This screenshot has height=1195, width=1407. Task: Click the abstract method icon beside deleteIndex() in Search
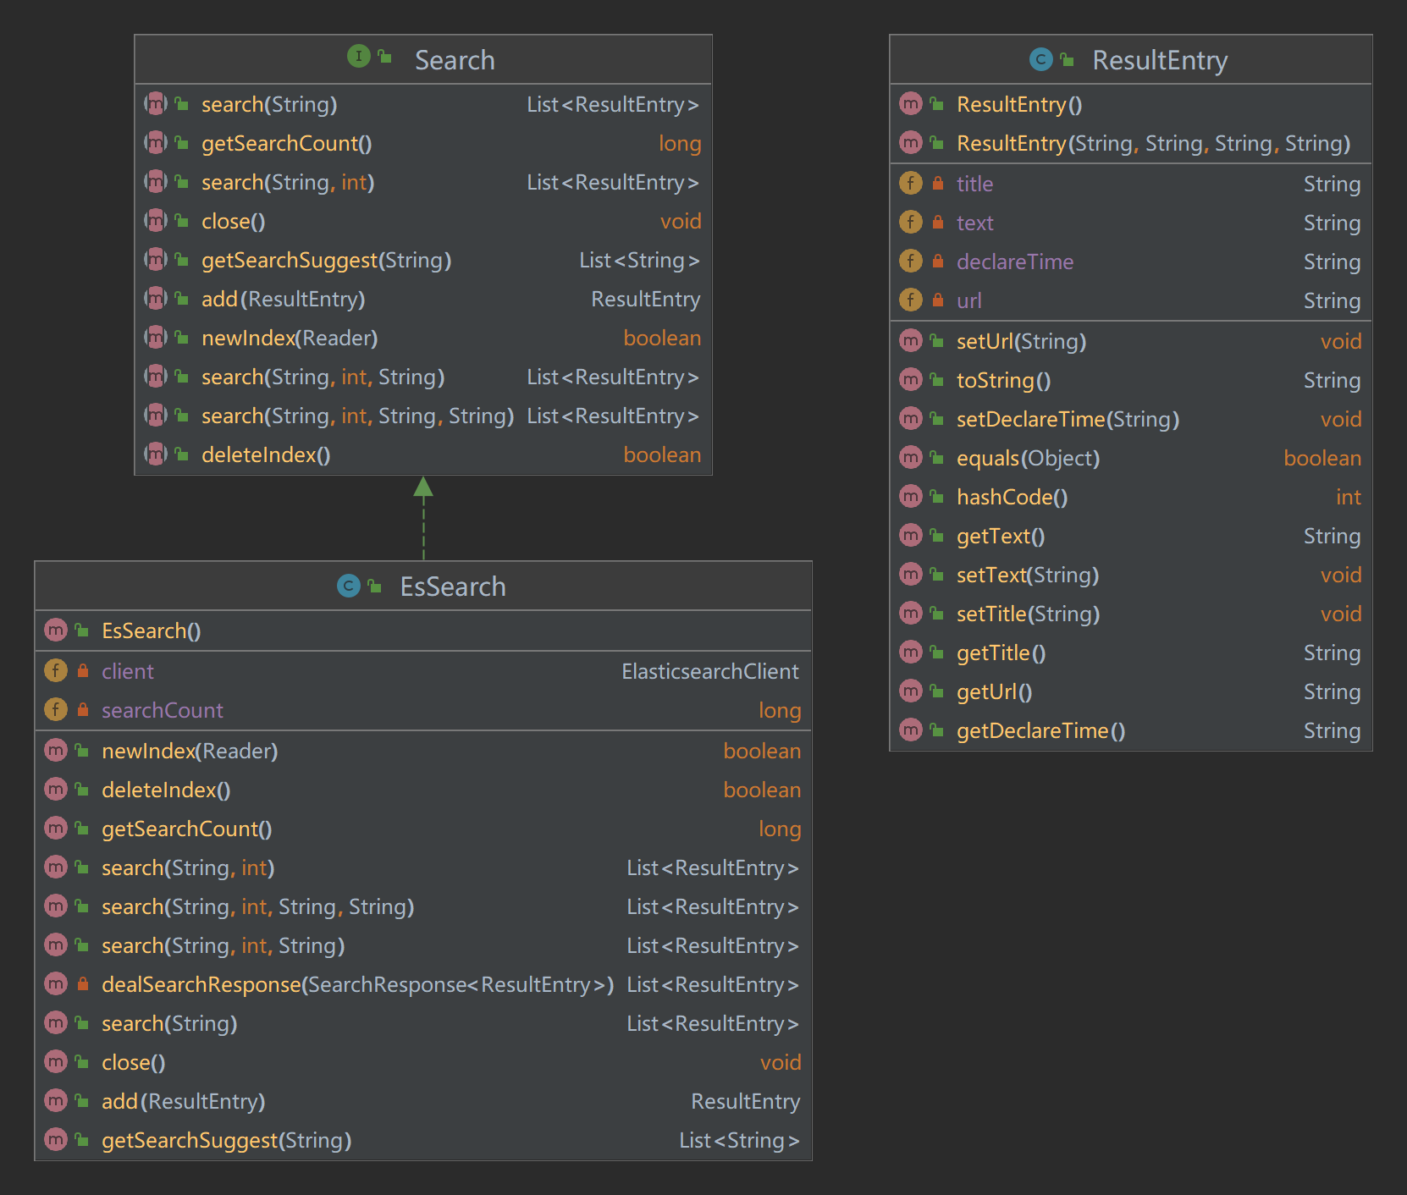click(x=156, y=454)
